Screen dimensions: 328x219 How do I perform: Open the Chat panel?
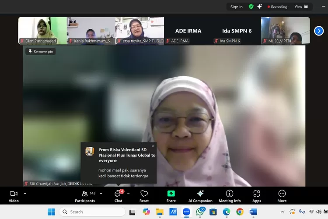click(119, 196)
